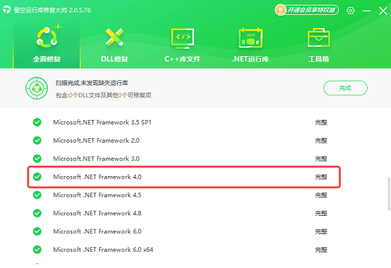The height and width of the screenshot is (268, 391).
Task: Click the 开通会员享特权益 membership button
Action: coord(307,10)
